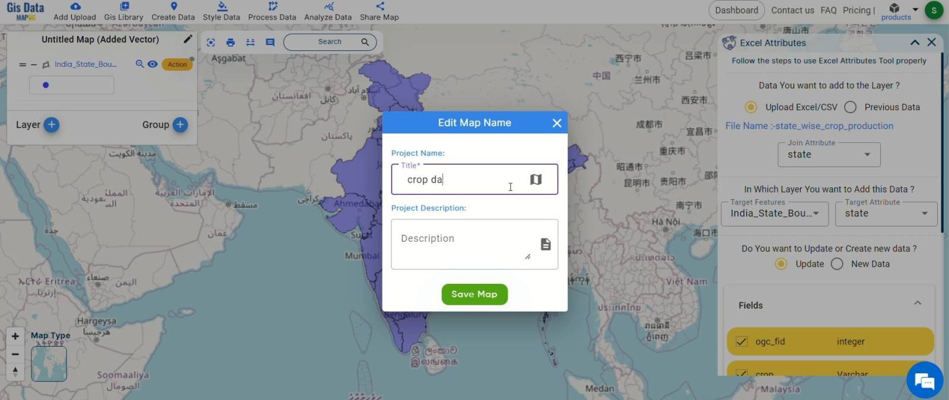This screenshot has width=949, height=400.
Task: Click the polygon layer type icon
Action: point(46,65)
